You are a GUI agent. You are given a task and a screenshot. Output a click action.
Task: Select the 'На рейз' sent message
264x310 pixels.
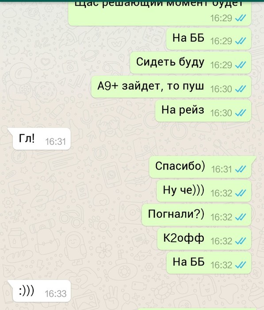coord(203,111)
